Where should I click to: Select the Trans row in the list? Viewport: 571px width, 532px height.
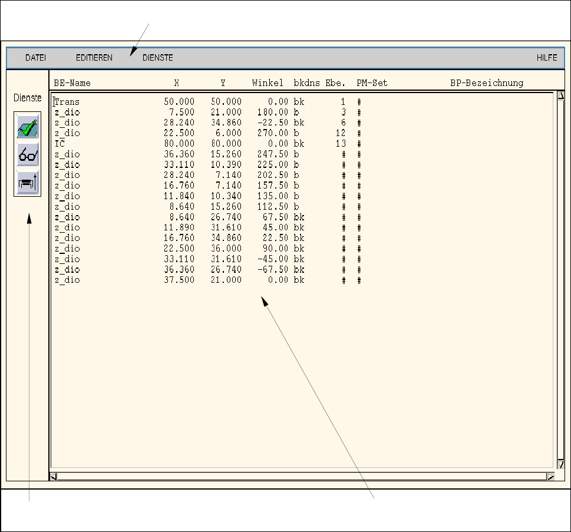click(x=67, y=102)
